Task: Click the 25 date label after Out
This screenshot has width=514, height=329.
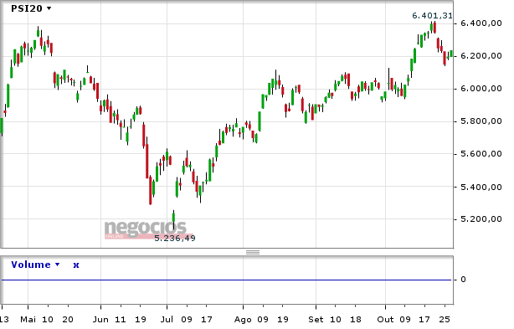Action: (445, 320)
